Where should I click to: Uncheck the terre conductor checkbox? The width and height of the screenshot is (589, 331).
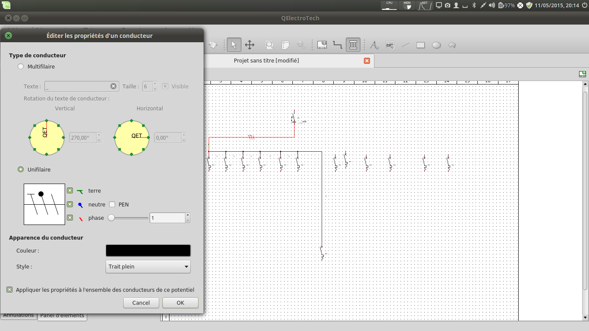pyautogui.click(x=70, y=190)
